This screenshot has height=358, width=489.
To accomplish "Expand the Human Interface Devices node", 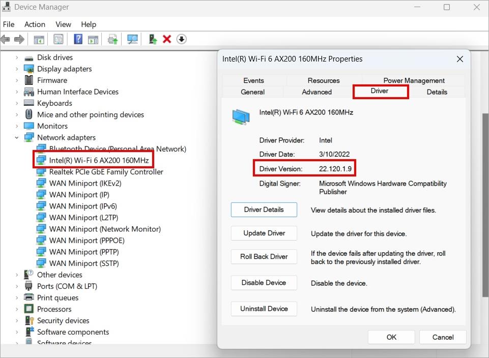I will pyautogui.click(x=17, y=92).
